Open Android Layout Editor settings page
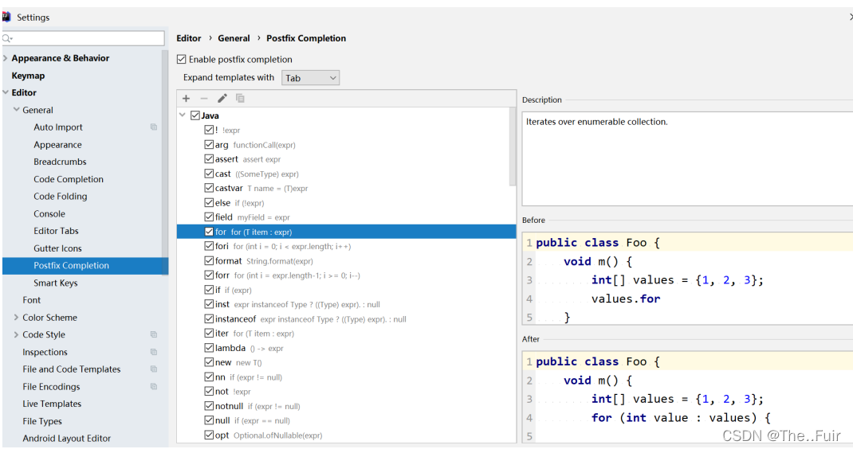Image resolution: width=853 pixels, height=449 pixels. (66, 438)
